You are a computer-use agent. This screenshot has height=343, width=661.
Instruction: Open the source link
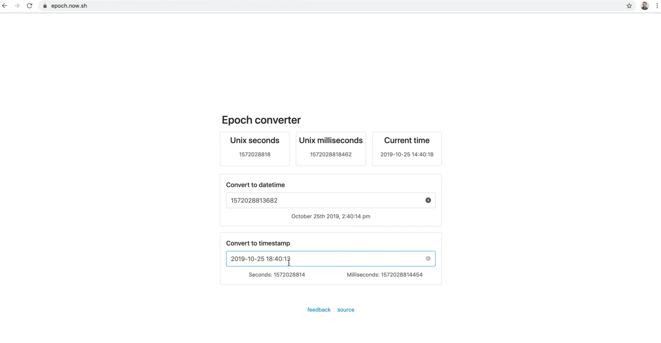[346, 310]
